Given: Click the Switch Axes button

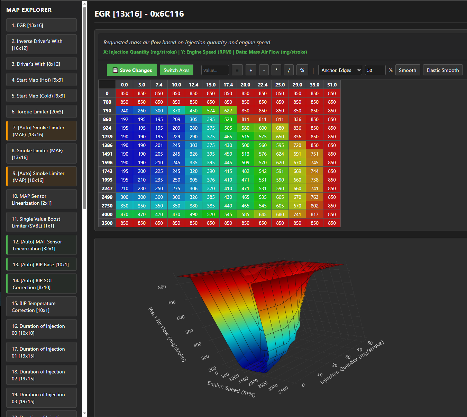Looking at the screenshot, I should [x=176, y=70].
